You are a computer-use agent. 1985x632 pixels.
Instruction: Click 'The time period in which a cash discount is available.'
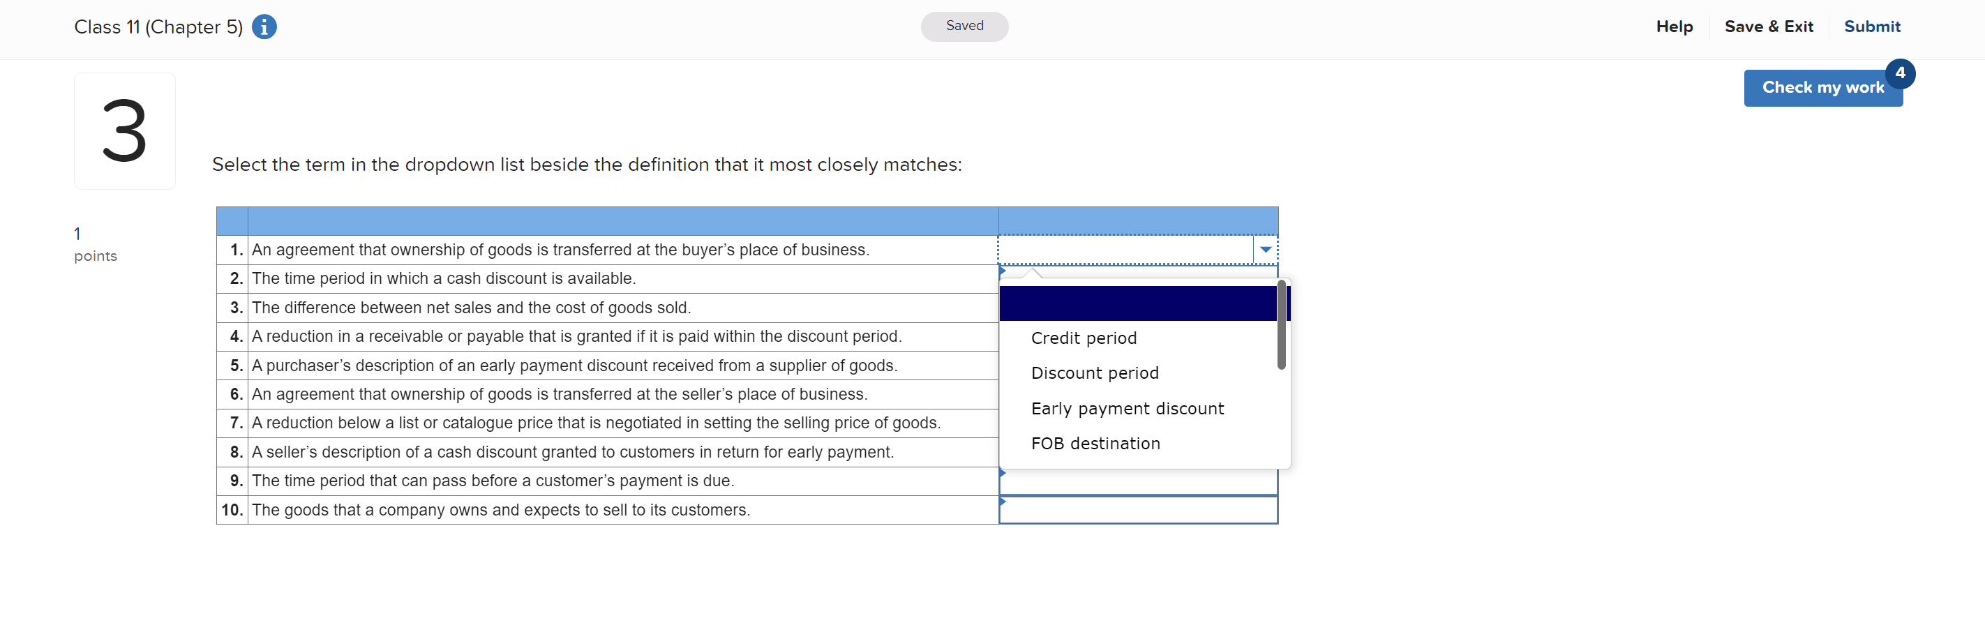pyautogui.click(x=444, y=278)
